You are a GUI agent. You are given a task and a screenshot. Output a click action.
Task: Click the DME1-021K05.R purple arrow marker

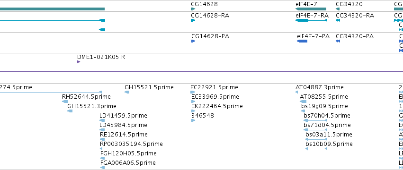(79, 62)
